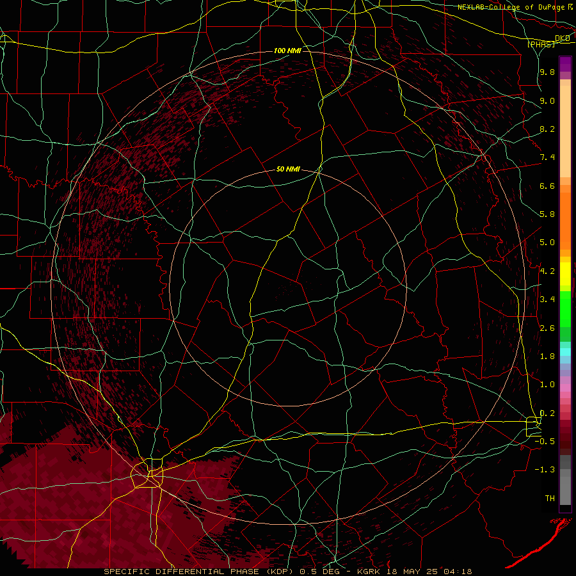
Task: Click the 18 MAY 25 04:18 timestamp
Action: 428,572
